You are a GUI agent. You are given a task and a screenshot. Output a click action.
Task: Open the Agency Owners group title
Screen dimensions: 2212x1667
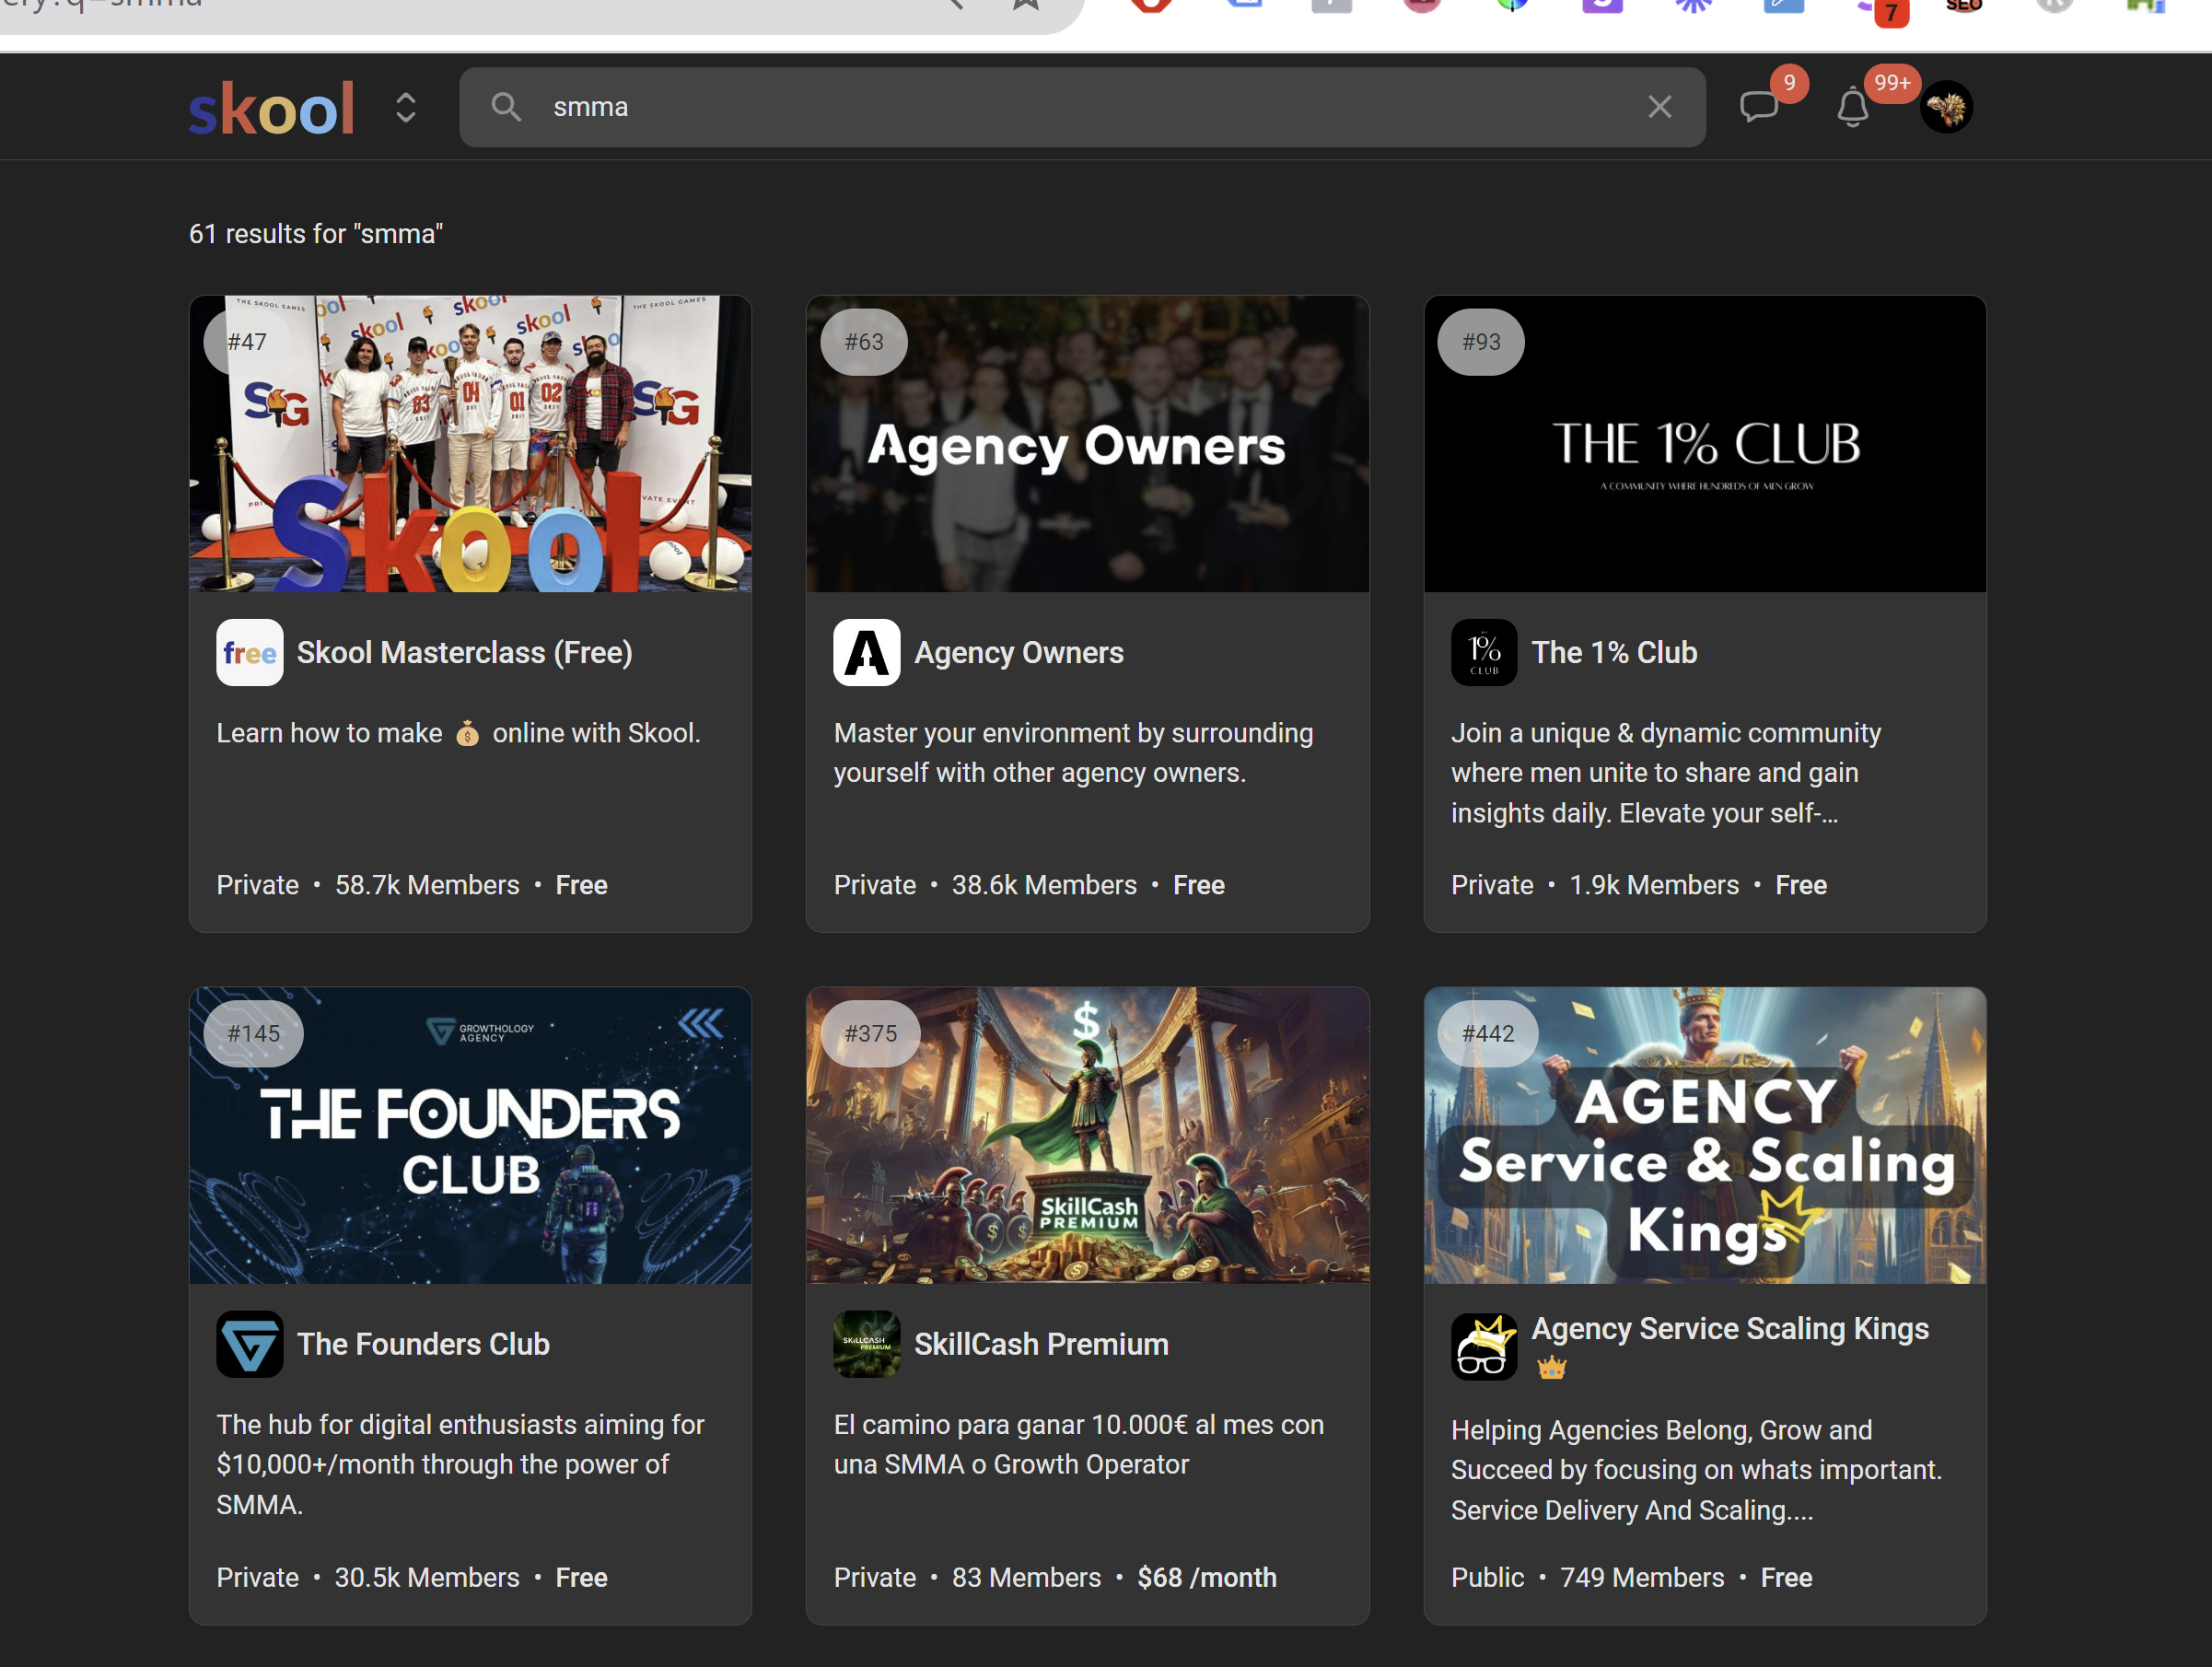1018,653
